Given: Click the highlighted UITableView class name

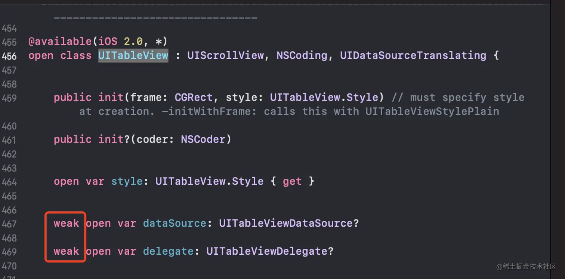Looking at the screenshot, I should pyautogui.click(x=133, y=56).
